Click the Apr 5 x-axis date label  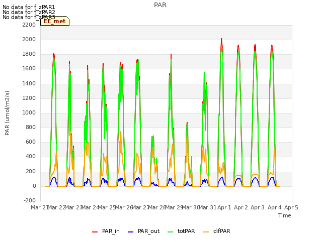coord(291,207)
